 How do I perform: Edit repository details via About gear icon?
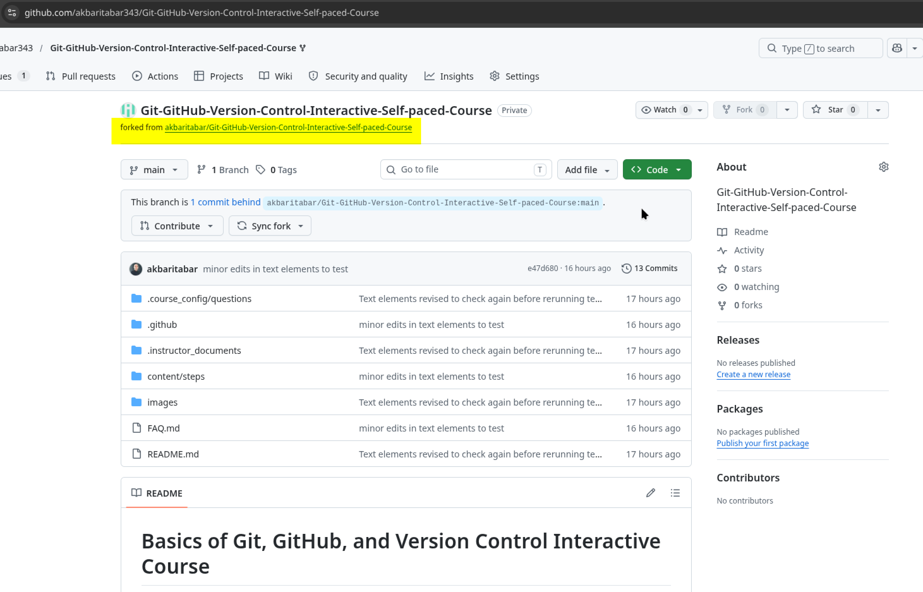pos(884,167)
